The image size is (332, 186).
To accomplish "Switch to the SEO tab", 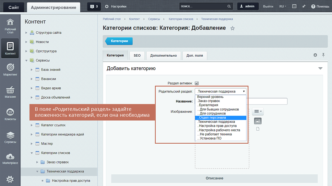I will click(x=137, y=56).
